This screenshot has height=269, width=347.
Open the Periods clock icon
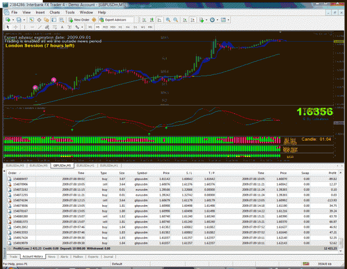pyautogui.click(x=212, y=20)
